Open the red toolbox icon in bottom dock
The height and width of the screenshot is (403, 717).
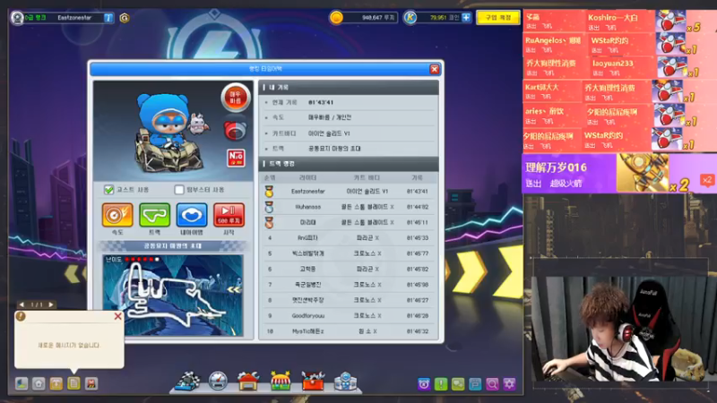tap(313, 382)
